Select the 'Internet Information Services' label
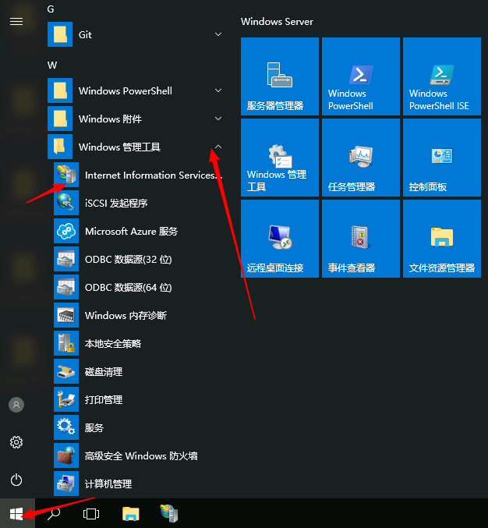488x528 pixels. tap(154, 175)
